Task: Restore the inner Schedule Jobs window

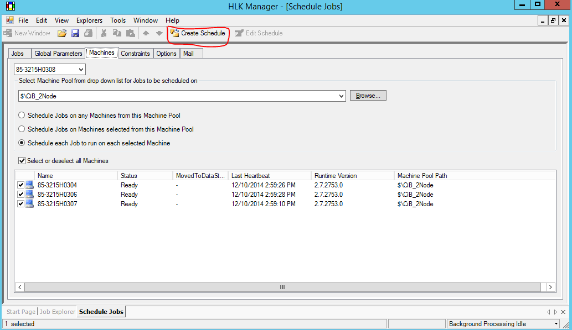Action: (553, 20)
